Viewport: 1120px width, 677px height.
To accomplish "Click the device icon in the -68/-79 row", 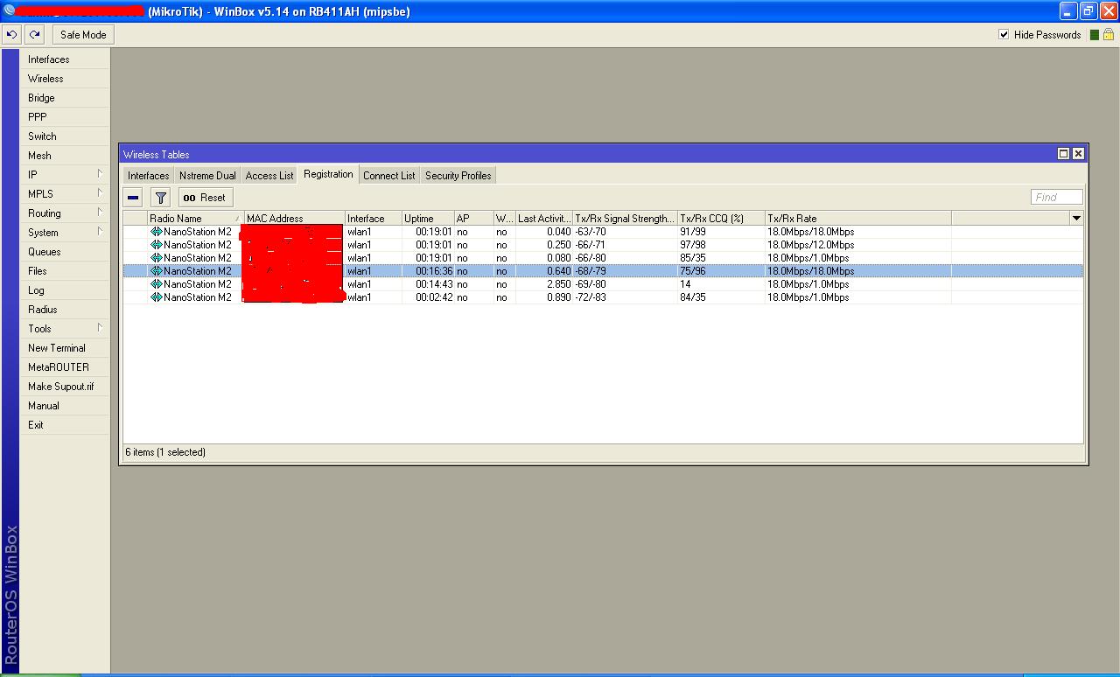I will point(157,271).
